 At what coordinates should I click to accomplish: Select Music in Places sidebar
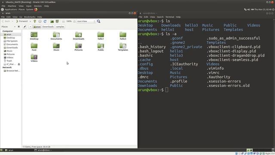click(11, 51)
